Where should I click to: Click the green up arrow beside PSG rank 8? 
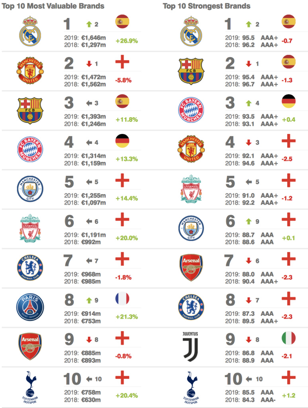(89, 300)
